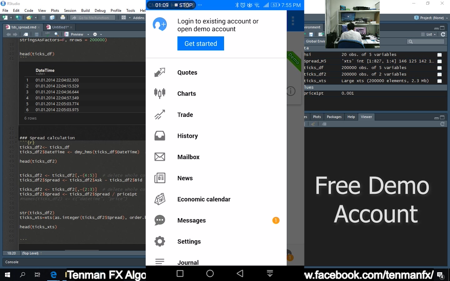
Task: Click Environment pane refresh icon
Action: click(x=443, y=34)
